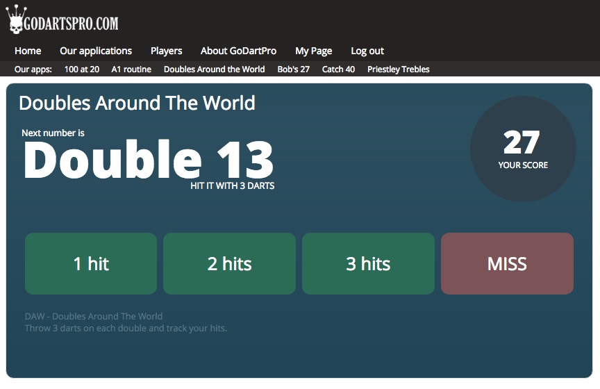
Task: Click 'DAW - Doubles Around The World' footer text
Action: 94,316
